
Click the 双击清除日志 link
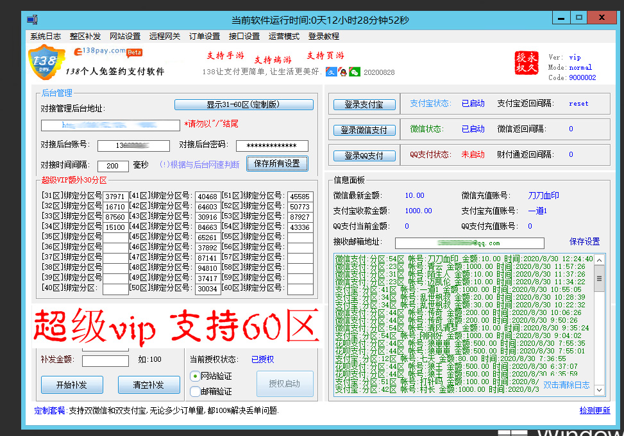(566, 385)
